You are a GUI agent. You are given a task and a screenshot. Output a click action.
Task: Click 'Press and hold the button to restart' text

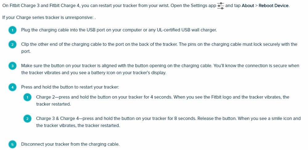point(70,87)
